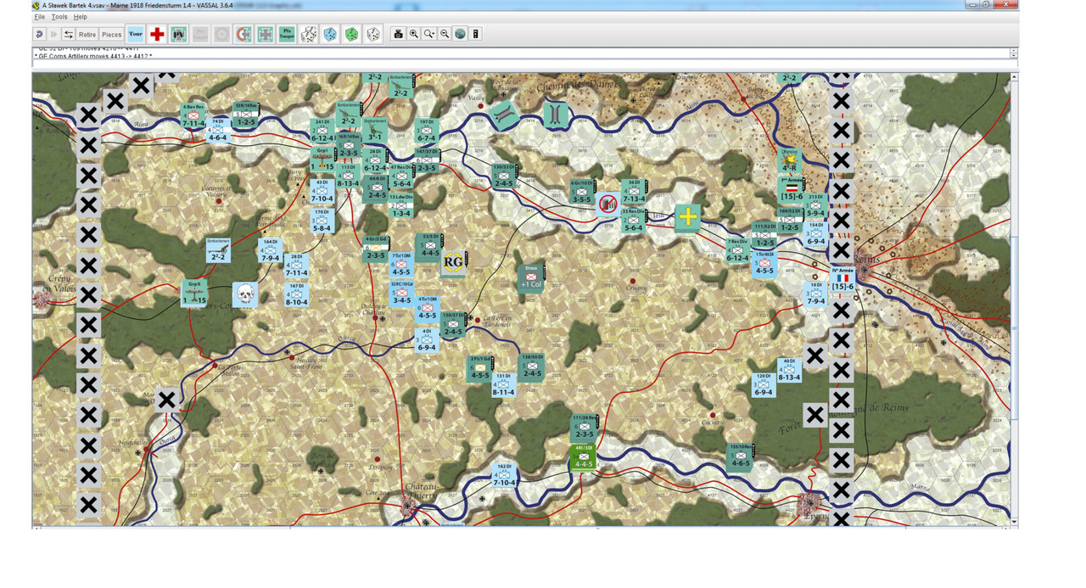Select the 74 DI 4-6-4 counter

[x=217, y=131]
